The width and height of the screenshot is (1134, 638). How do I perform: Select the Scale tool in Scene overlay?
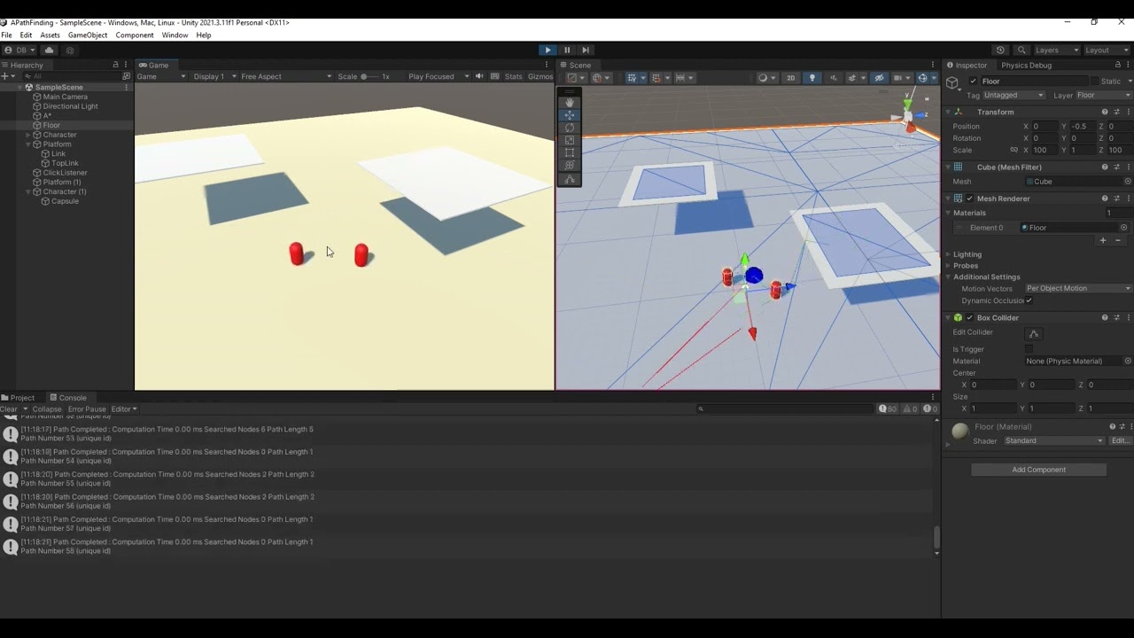569,140
